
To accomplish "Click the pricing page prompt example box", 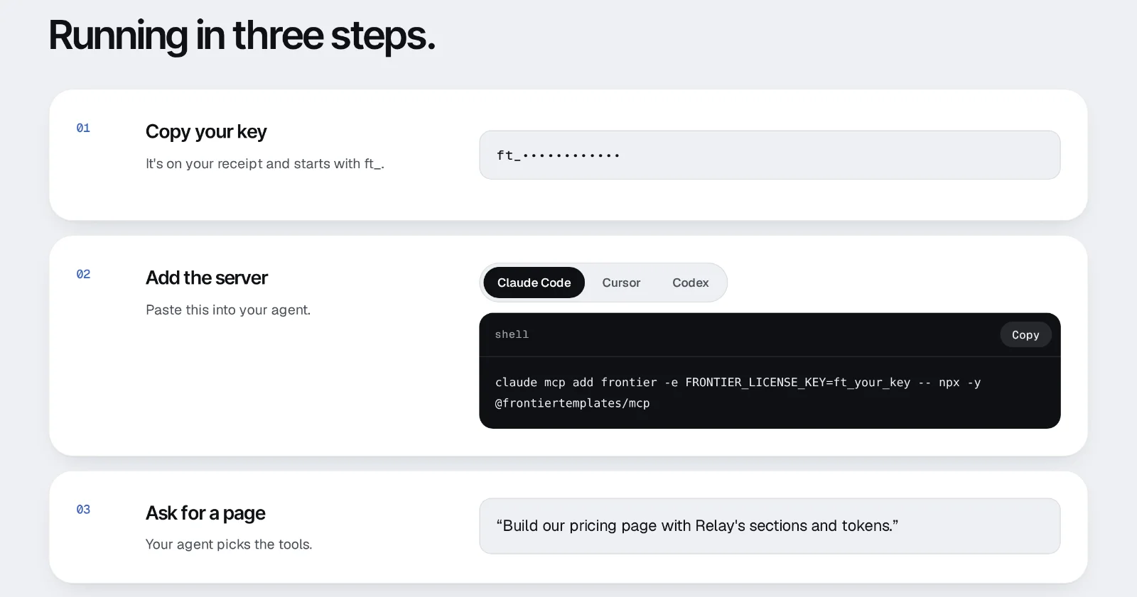I will pyautogui.click(x=770, y=526).
